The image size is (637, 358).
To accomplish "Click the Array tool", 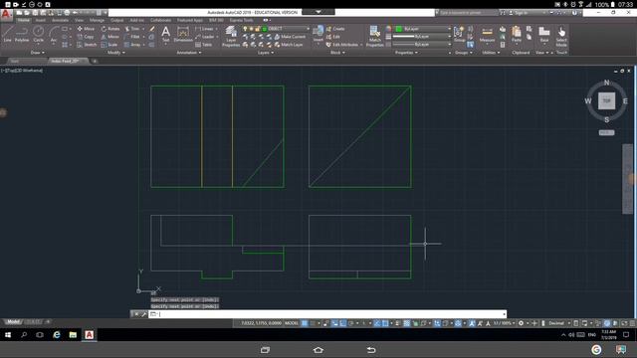I will tap(132, 45).
